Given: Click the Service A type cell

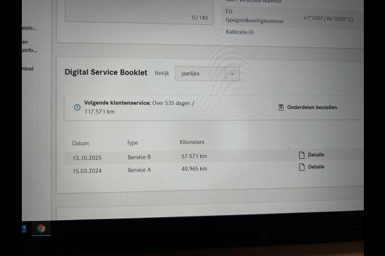Looking at the screenshot, I should [139, 170].
